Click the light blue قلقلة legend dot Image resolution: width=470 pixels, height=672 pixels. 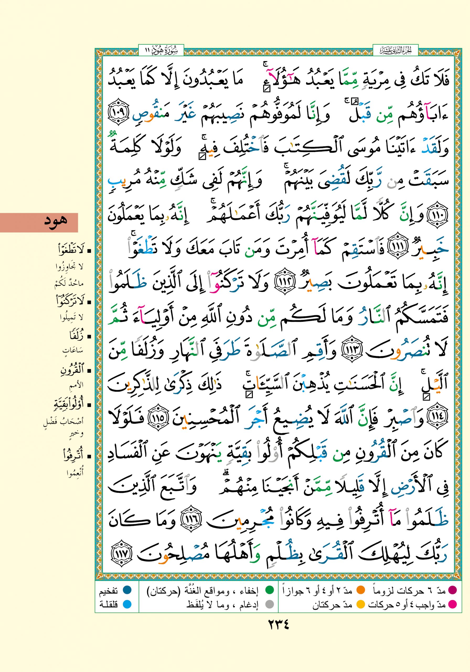(x=127, y=604)
